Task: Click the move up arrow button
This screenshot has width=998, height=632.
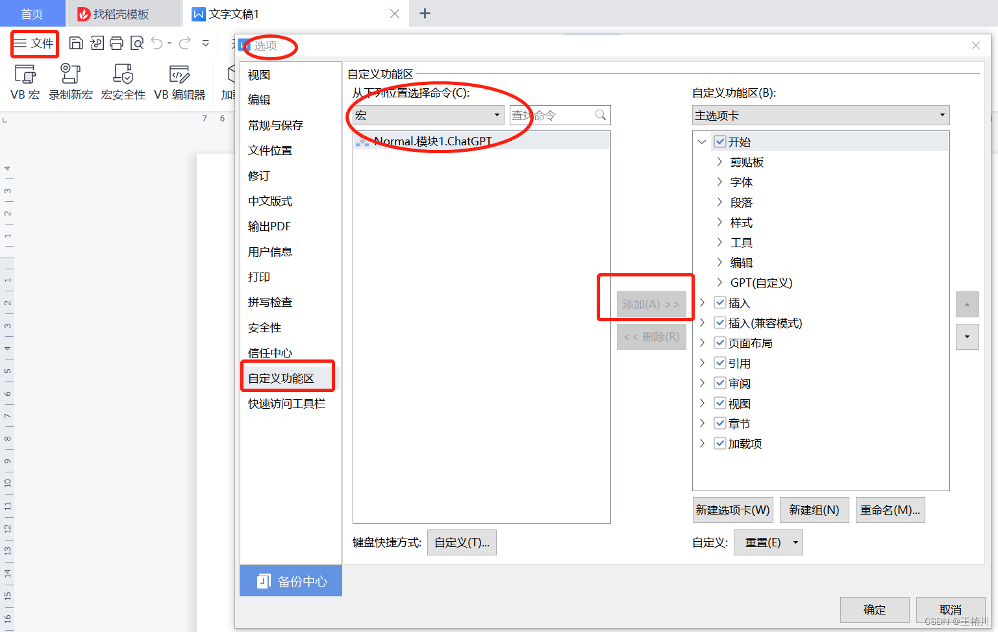Action: tap(967, 304)
